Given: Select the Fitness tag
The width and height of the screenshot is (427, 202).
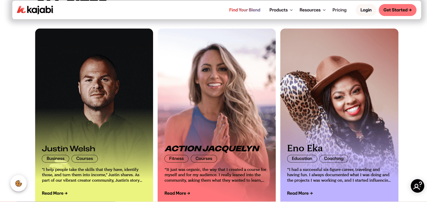Looking at the screenshot, I should click(176, 159).
